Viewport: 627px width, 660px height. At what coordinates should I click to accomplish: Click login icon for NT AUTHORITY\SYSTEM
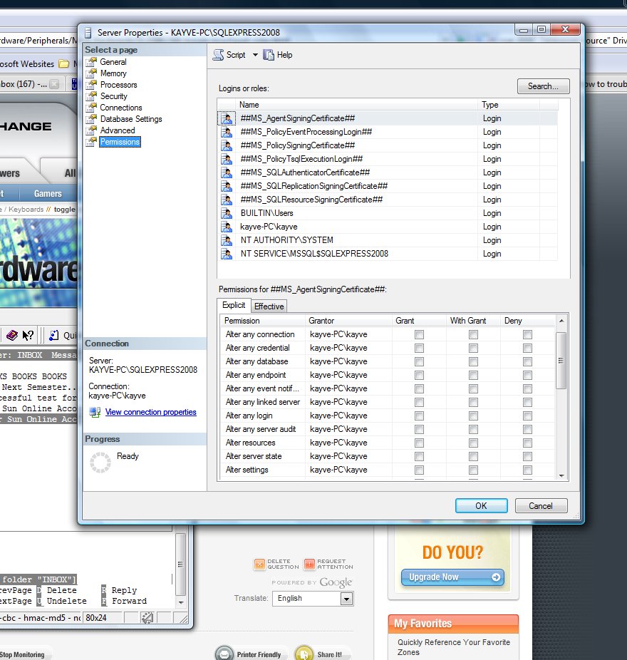click(227, 240)
